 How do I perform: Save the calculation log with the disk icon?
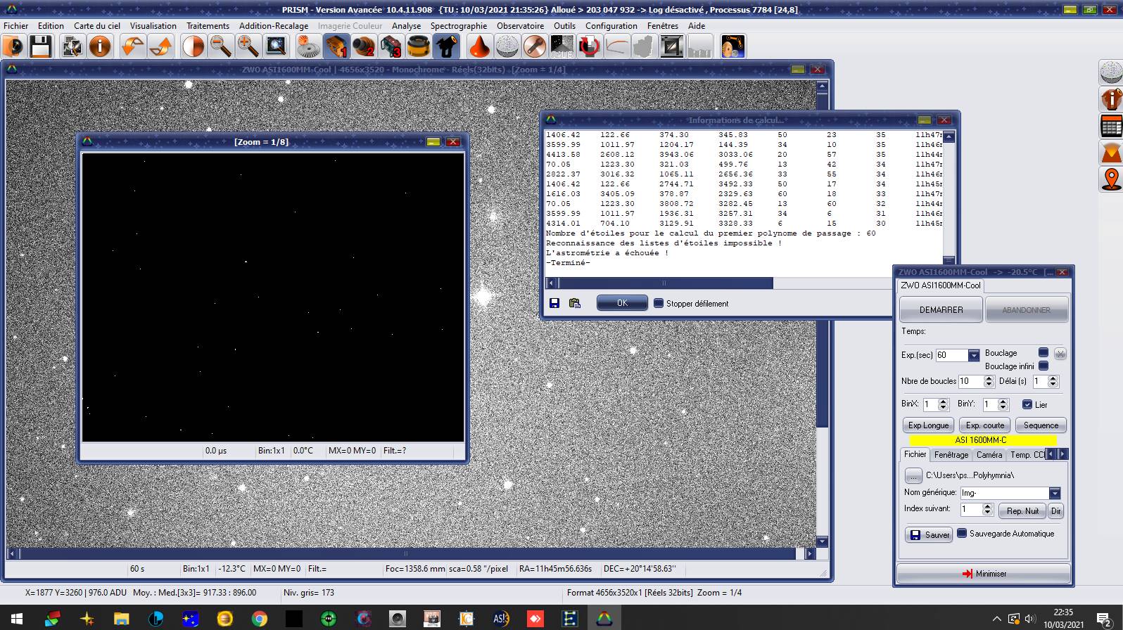pos(554,303)
